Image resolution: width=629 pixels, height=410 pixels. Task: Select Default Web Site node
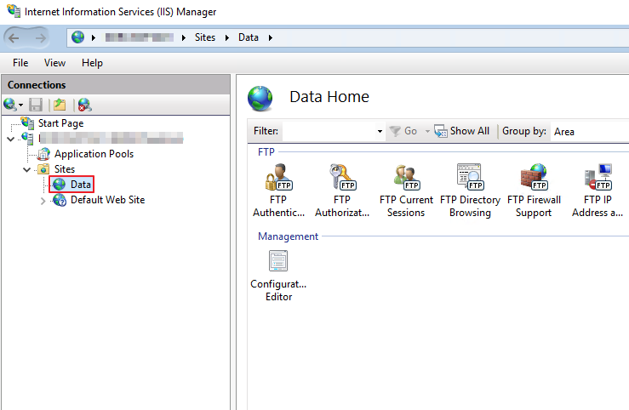(107, 200)
